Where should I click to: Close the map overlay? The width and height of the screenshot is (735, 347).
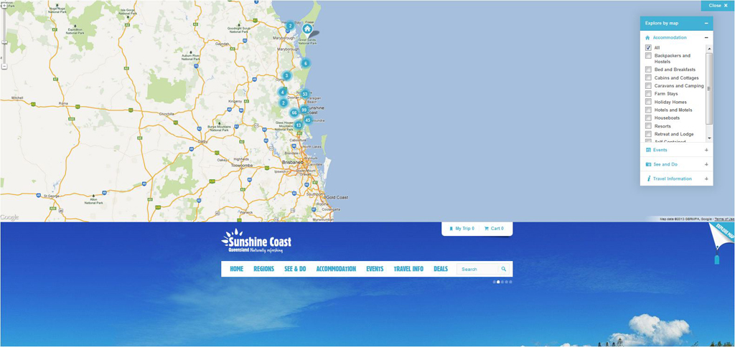718,5
